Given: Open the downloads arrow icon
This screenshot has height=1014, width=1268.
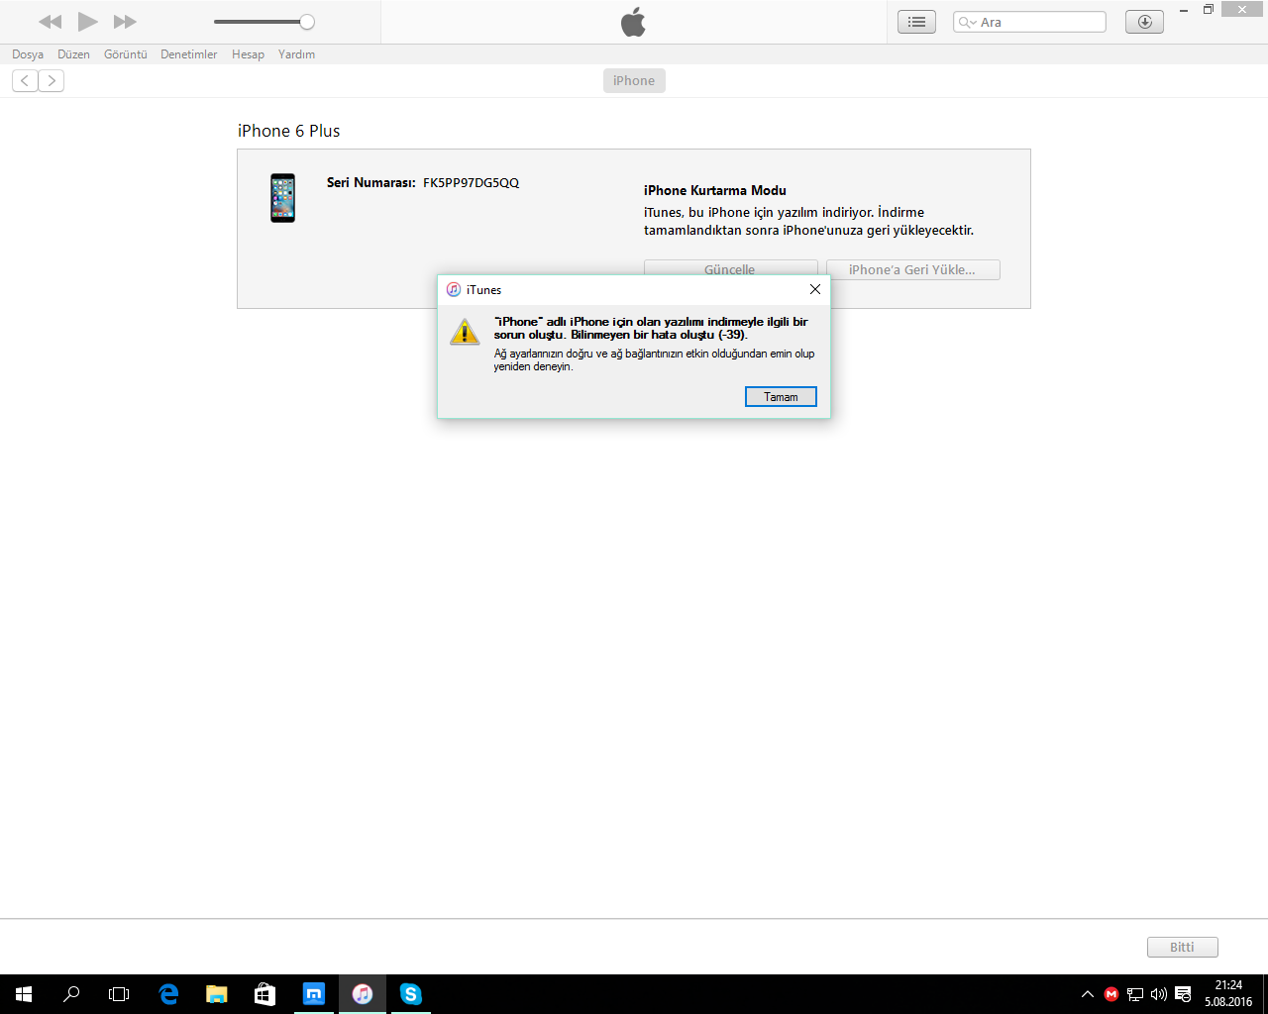Looking at the screenshot, I should [1144, 22].
